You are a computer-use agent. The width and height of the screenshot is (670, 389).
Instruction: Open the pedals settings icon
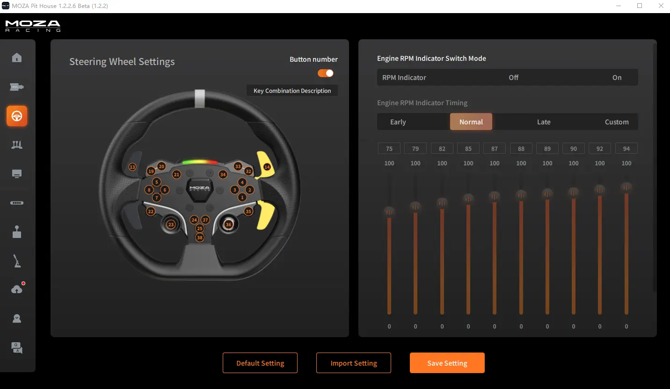click(x=17, y=145)
